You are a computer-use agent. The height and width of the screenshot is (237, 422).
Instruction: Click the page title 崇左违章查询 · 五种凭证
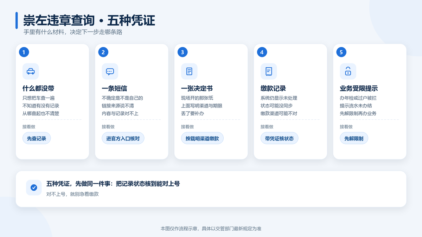click(89, 20)
